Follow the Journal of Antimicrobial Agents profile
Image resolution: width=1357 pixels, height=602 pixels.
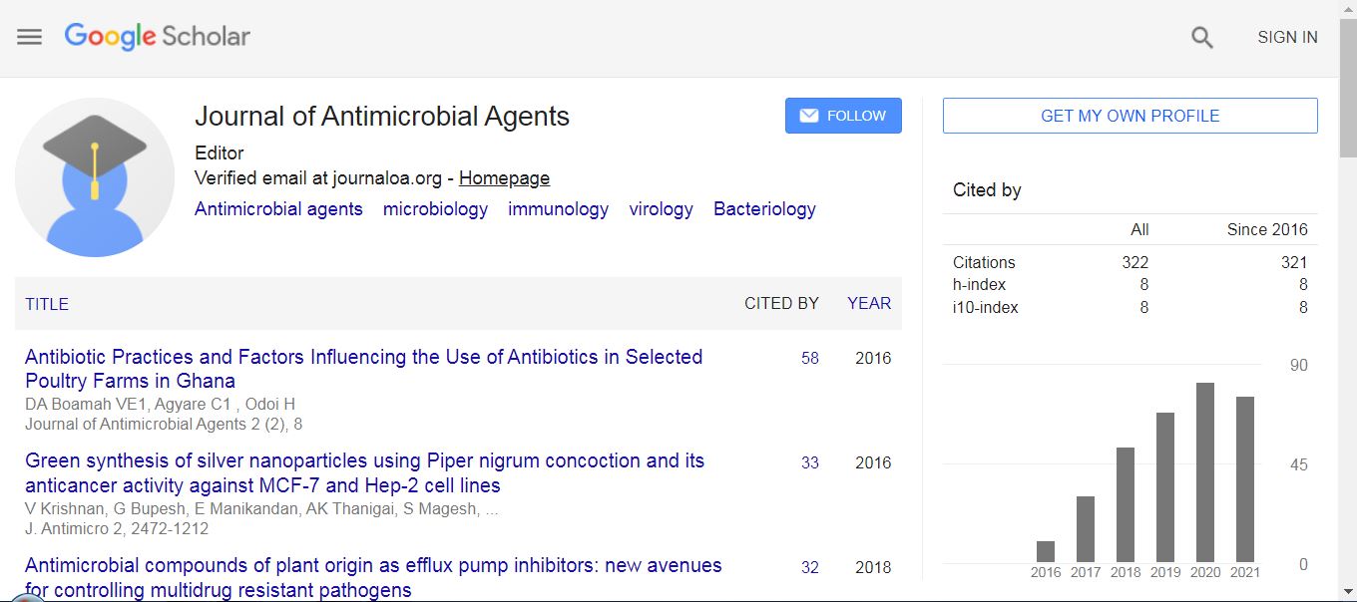pyautogui.click(x=843, y=116)
